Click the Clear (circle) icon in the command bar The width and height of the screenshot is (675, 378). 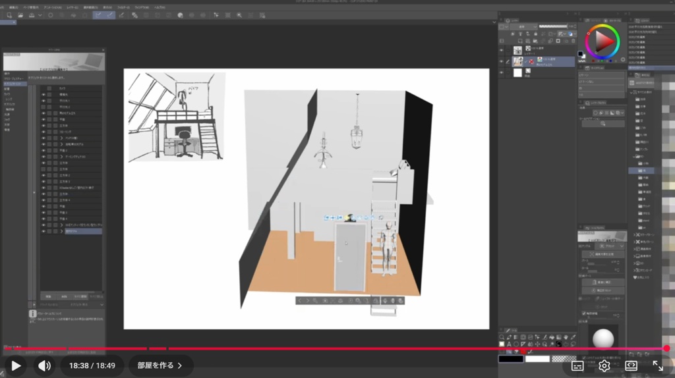click(50, 15)
